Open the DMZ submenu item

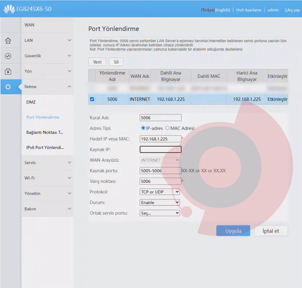(31, 102)
